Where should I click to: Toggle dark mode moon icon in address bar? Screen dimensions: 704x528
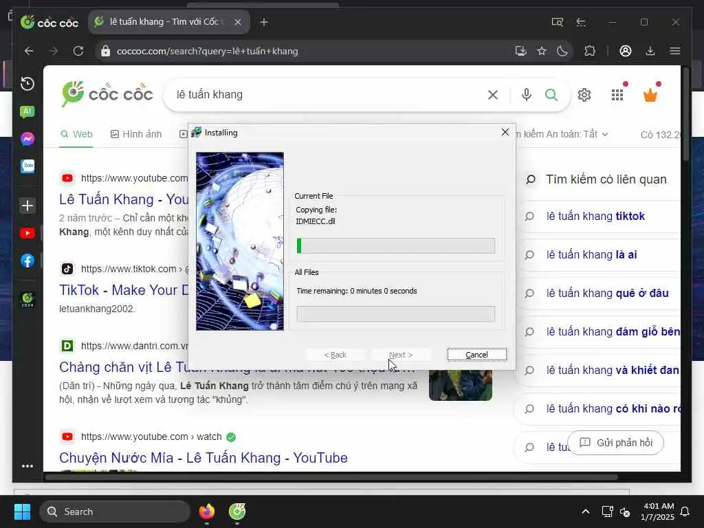[x=562, y=51]
